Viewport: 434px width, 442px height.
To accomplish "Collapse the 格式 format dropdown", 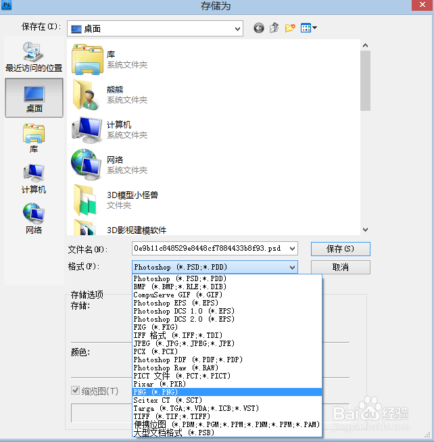I will coord(293,267).
